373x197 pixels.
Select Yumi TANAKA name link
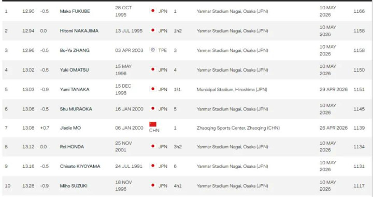tap(75, 90)
